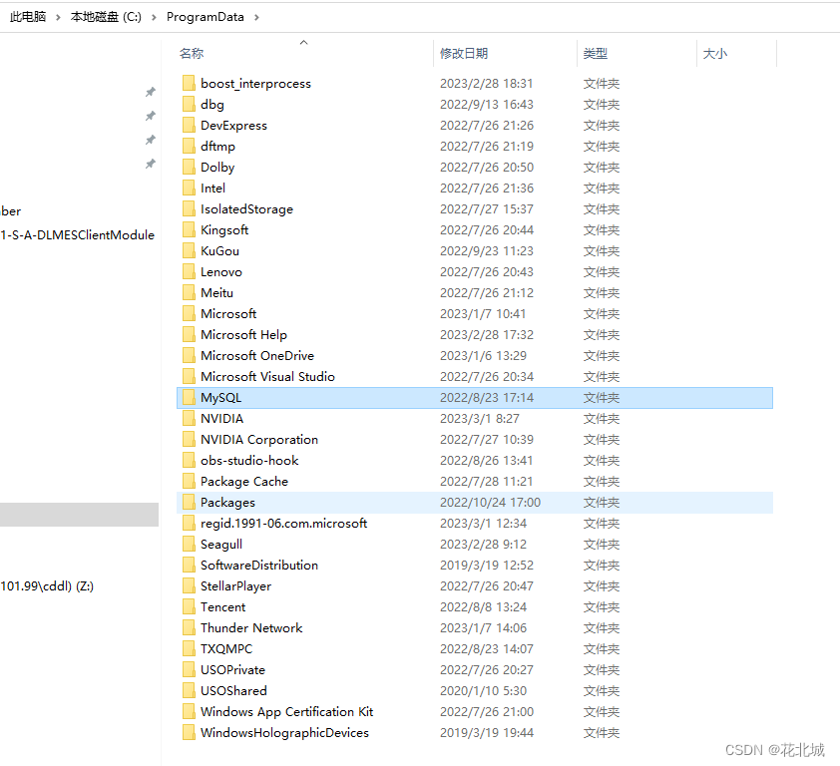This screenshot has width=840, height=766.
Task: Click the dftmp folder icon
Action: pyautogui.click(x=189, y=146)
